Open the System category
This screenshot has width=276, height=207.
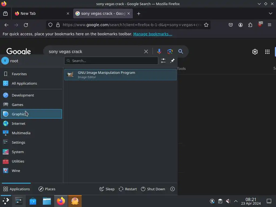[32, 152]
